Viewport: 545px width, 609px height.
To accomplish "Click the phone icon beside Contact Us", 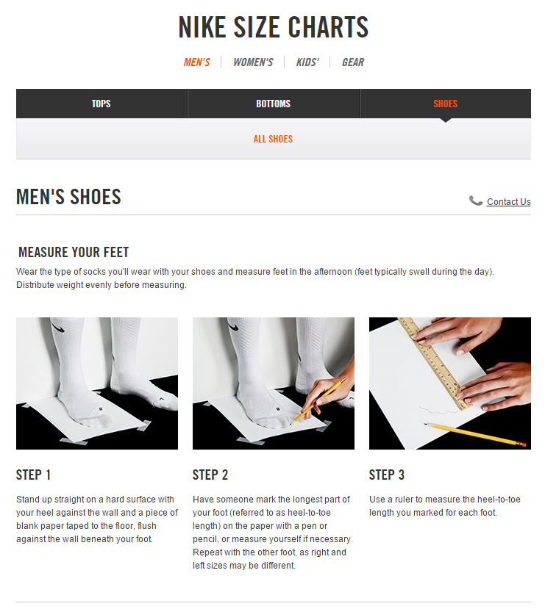I will (475, 201).
